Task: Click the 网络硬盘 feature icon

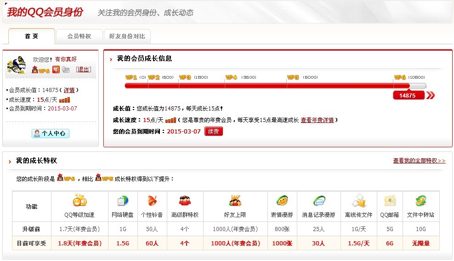Action: click(x=123, y=201)
